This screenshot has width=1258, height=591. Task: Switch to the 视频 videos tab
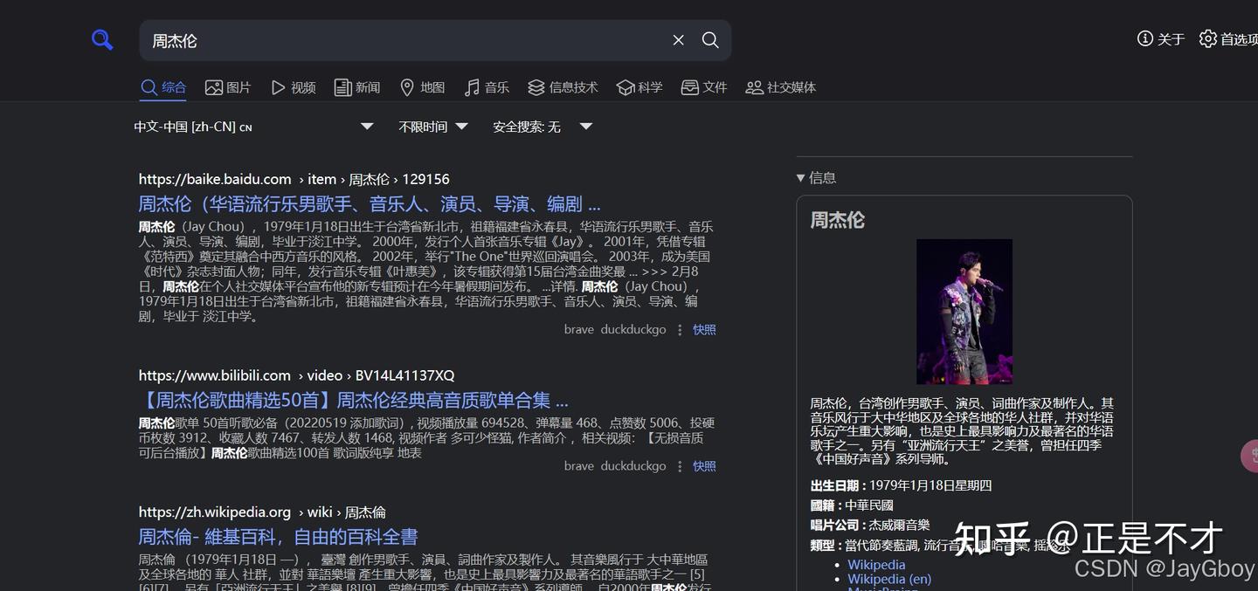[293, 87]
